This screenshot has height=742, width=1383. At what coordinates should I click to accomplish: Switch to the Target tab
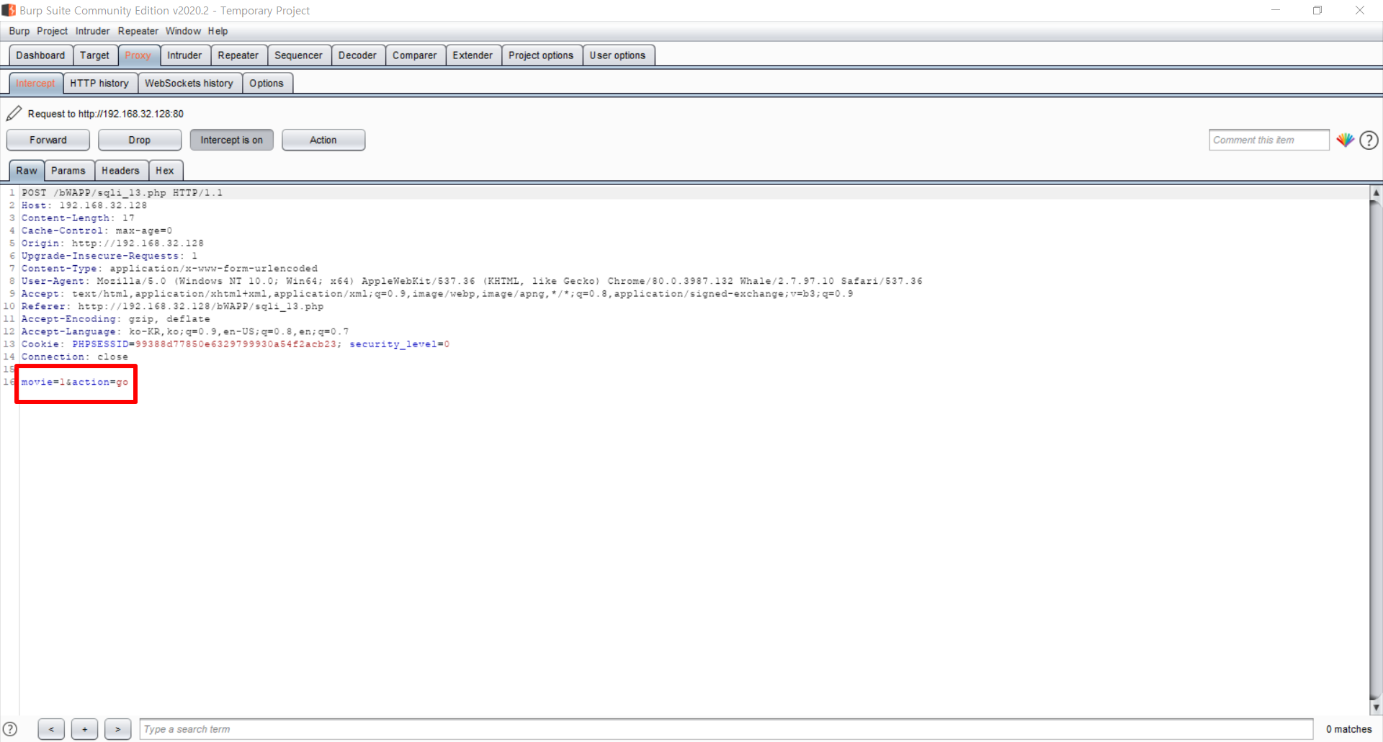(94, 55)
